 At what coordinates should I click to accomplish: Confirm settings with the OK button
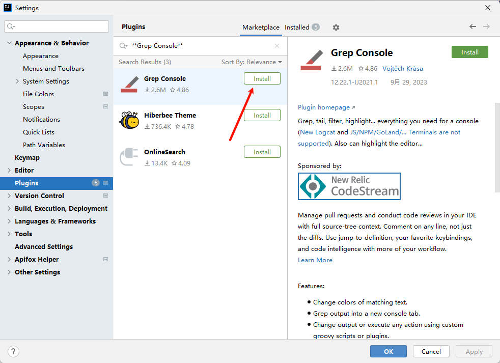tap(388, 351)
